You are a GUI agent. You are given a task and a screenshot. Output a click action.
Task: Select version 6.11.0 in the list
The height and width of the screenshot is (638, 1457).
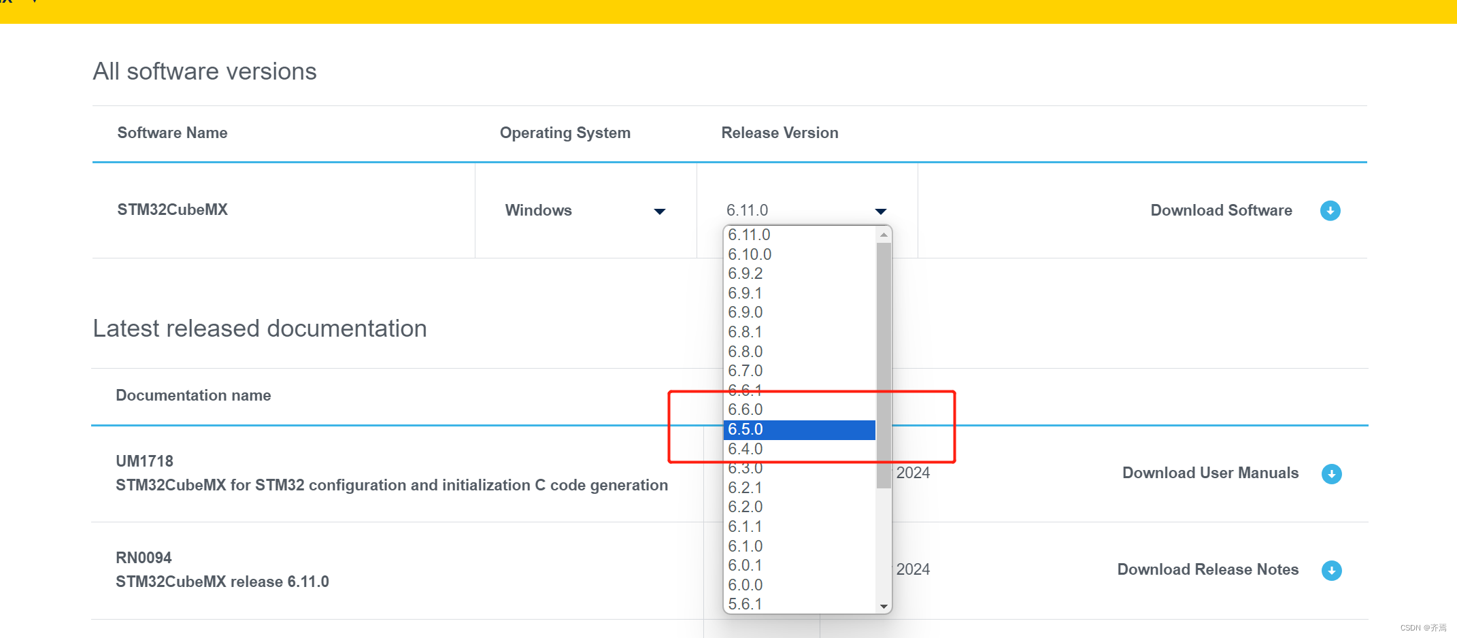(800, 235)
